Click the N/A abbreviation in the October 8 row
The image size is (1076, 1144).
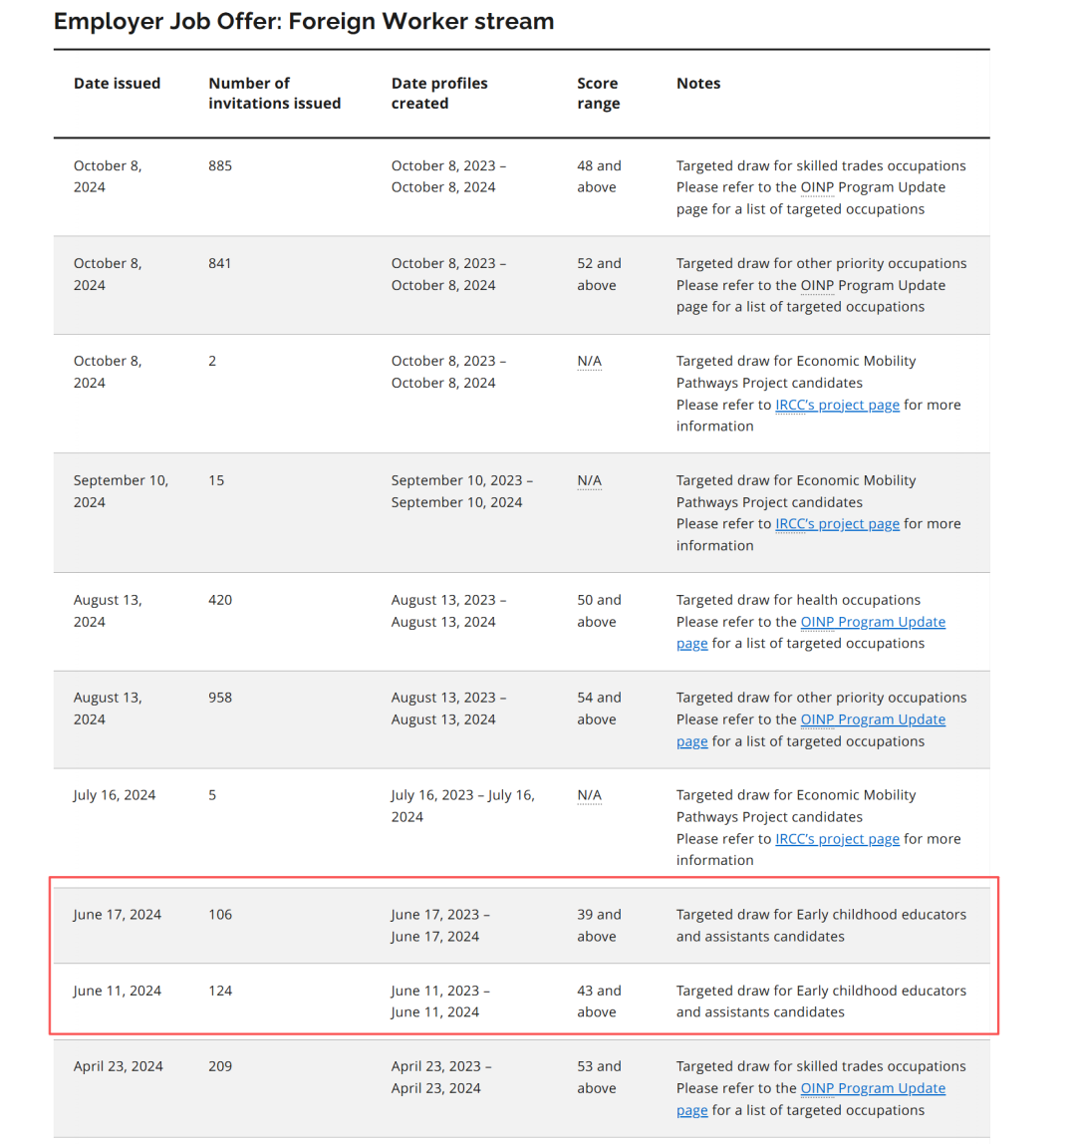pos(590,361)
